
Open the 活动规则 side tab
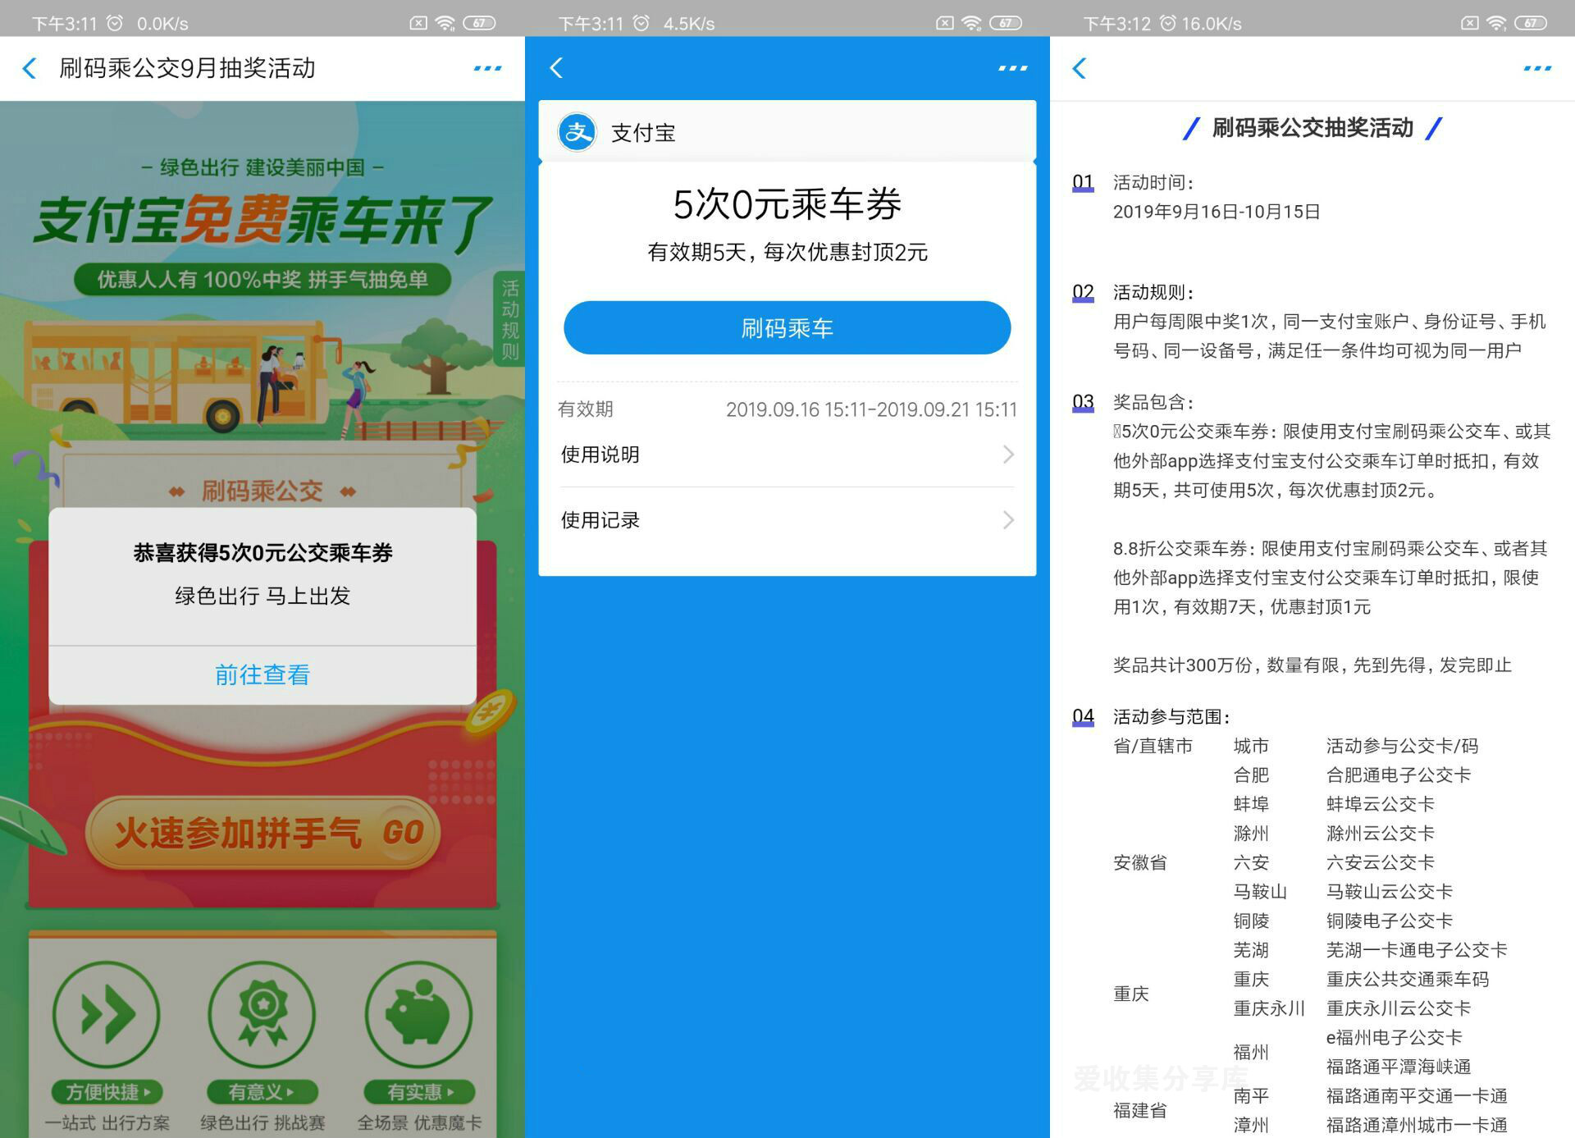(x=509, y=320)
